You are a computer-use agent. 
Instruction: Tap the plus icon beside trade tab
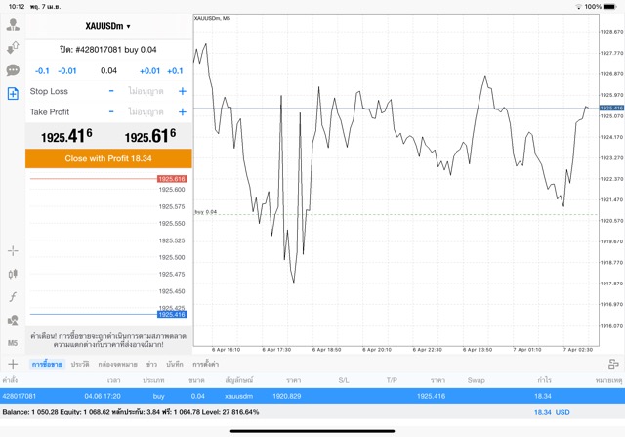click(x=13, y=364)
